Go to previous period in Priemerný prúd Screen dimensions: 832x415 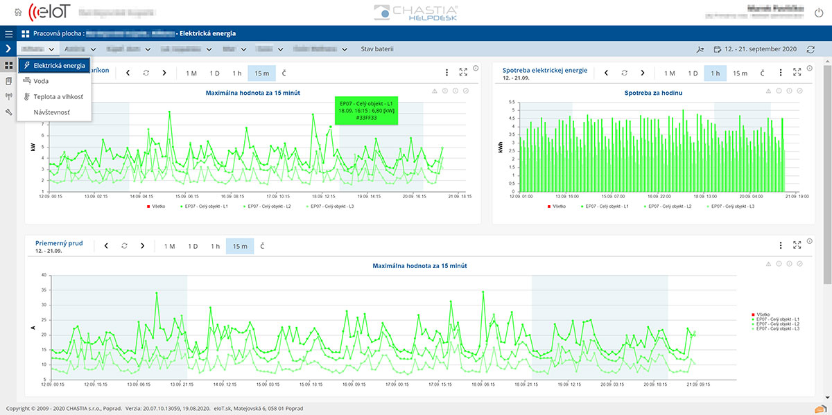tap(106, 246)
